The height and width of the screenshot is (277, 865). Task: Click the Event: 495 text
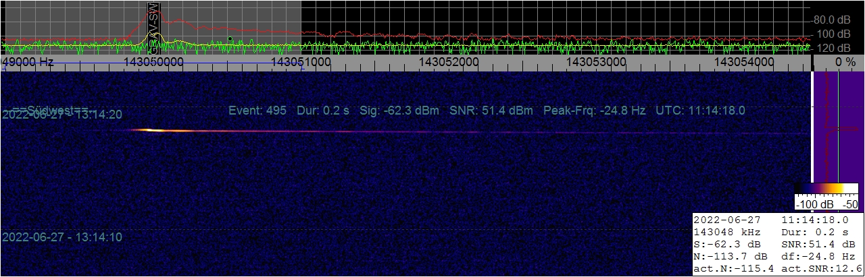click(257, 111)
